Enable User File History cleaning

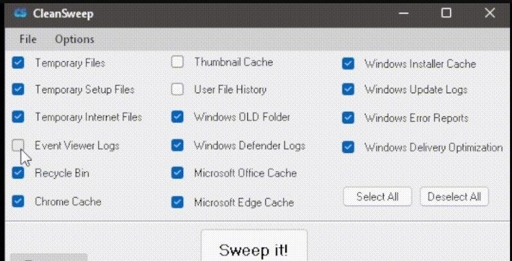[177, 89]
